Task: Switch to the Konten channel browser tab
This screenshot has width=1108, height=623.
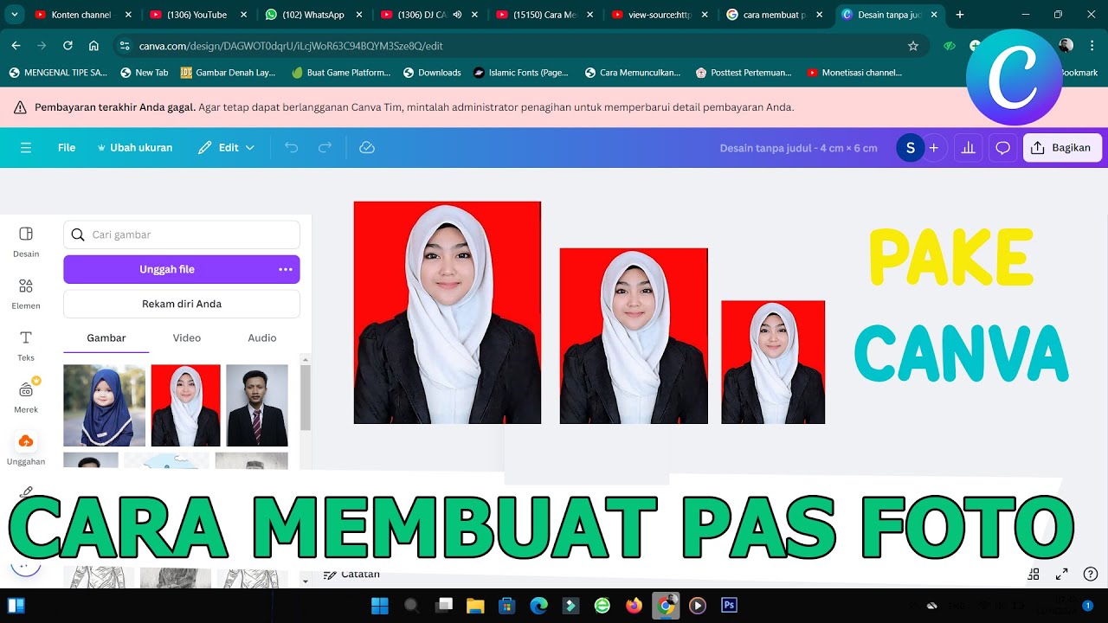Action: point(82,15)
